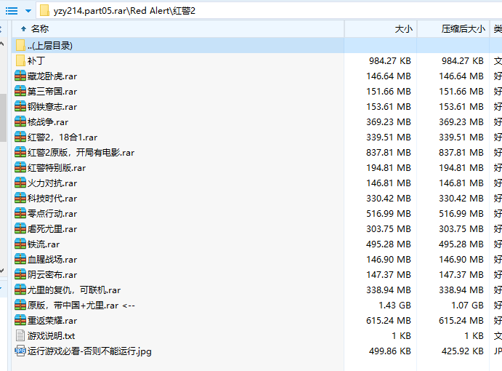Screen dimensions: 502x371
Task: Open the view mode dropdown arrow
Action: point(28,10)
